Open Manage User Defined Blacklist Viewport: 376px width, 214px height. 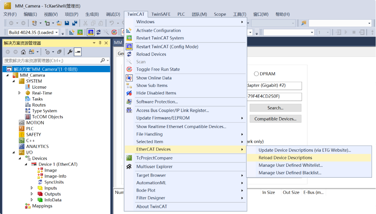pyautogui.click(x=309, y=173)
